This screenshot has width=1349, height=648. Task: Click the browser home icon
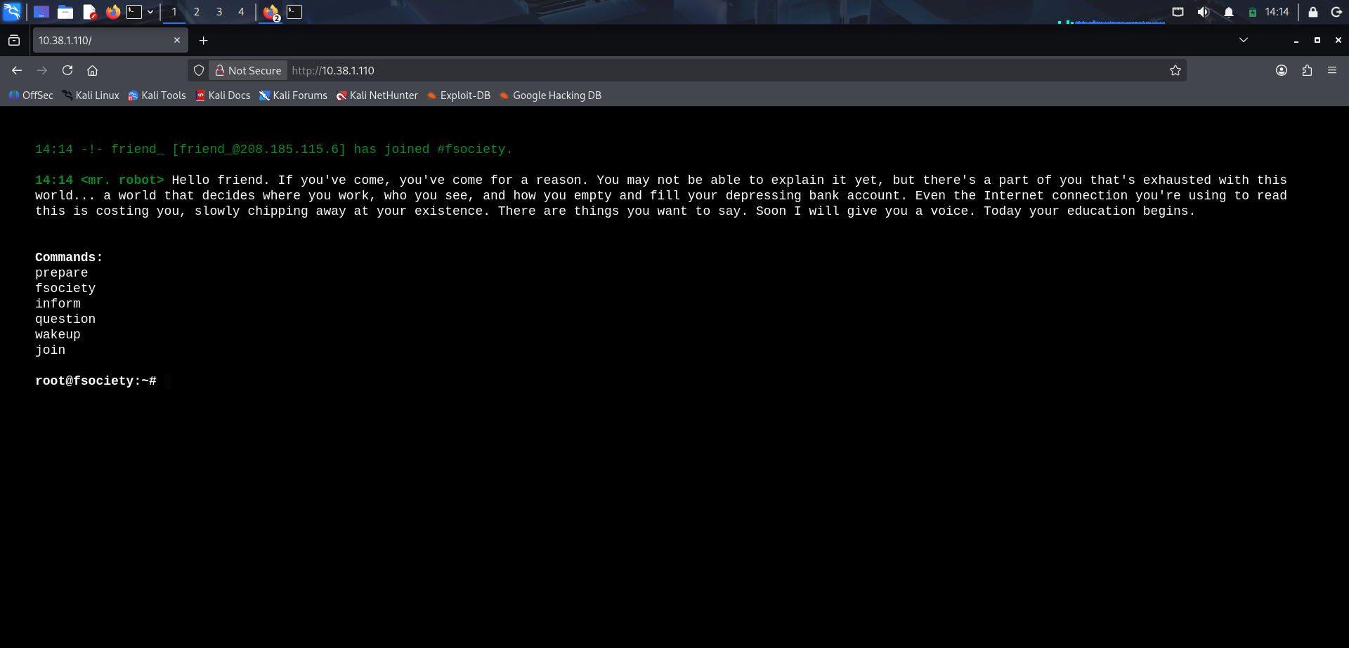coord(93,70)
